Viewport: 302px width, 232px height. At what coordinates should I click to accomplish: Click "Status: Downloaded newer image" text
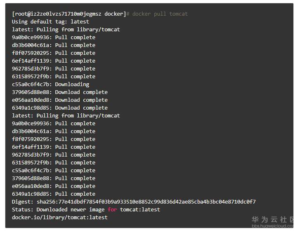(58, 210)
